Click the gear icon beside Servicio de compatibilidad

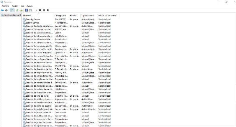pyautogui.click(x=24, y=56)
